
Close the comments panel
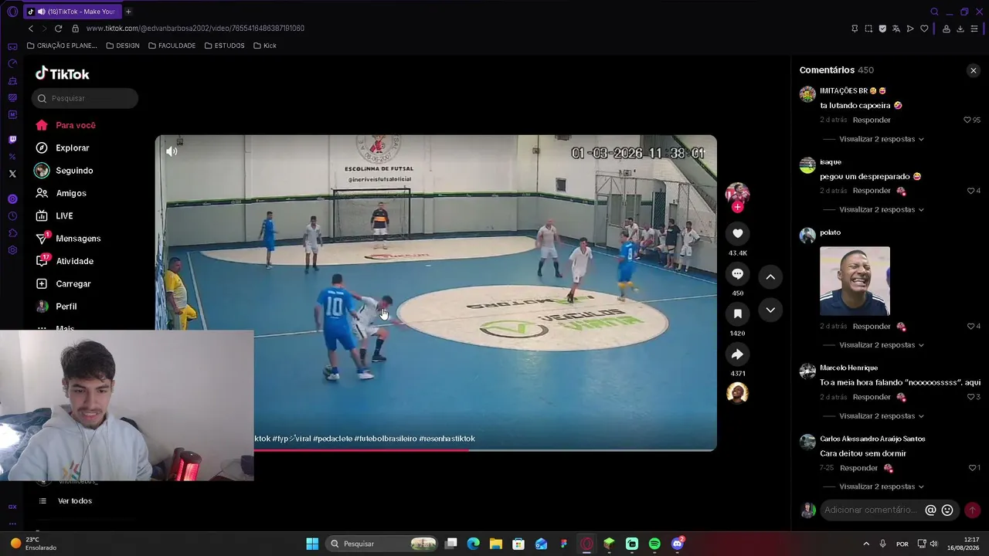(973, 70)
